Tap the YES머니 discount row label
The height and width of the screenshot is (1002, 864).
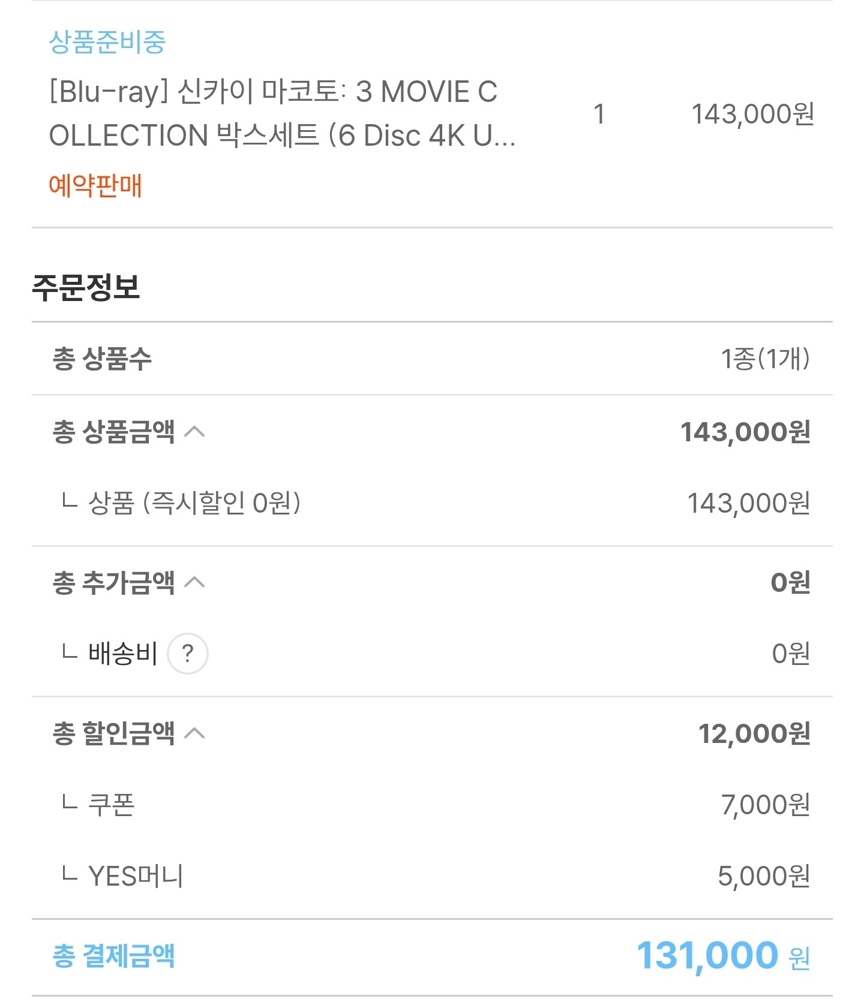(136, 876)
